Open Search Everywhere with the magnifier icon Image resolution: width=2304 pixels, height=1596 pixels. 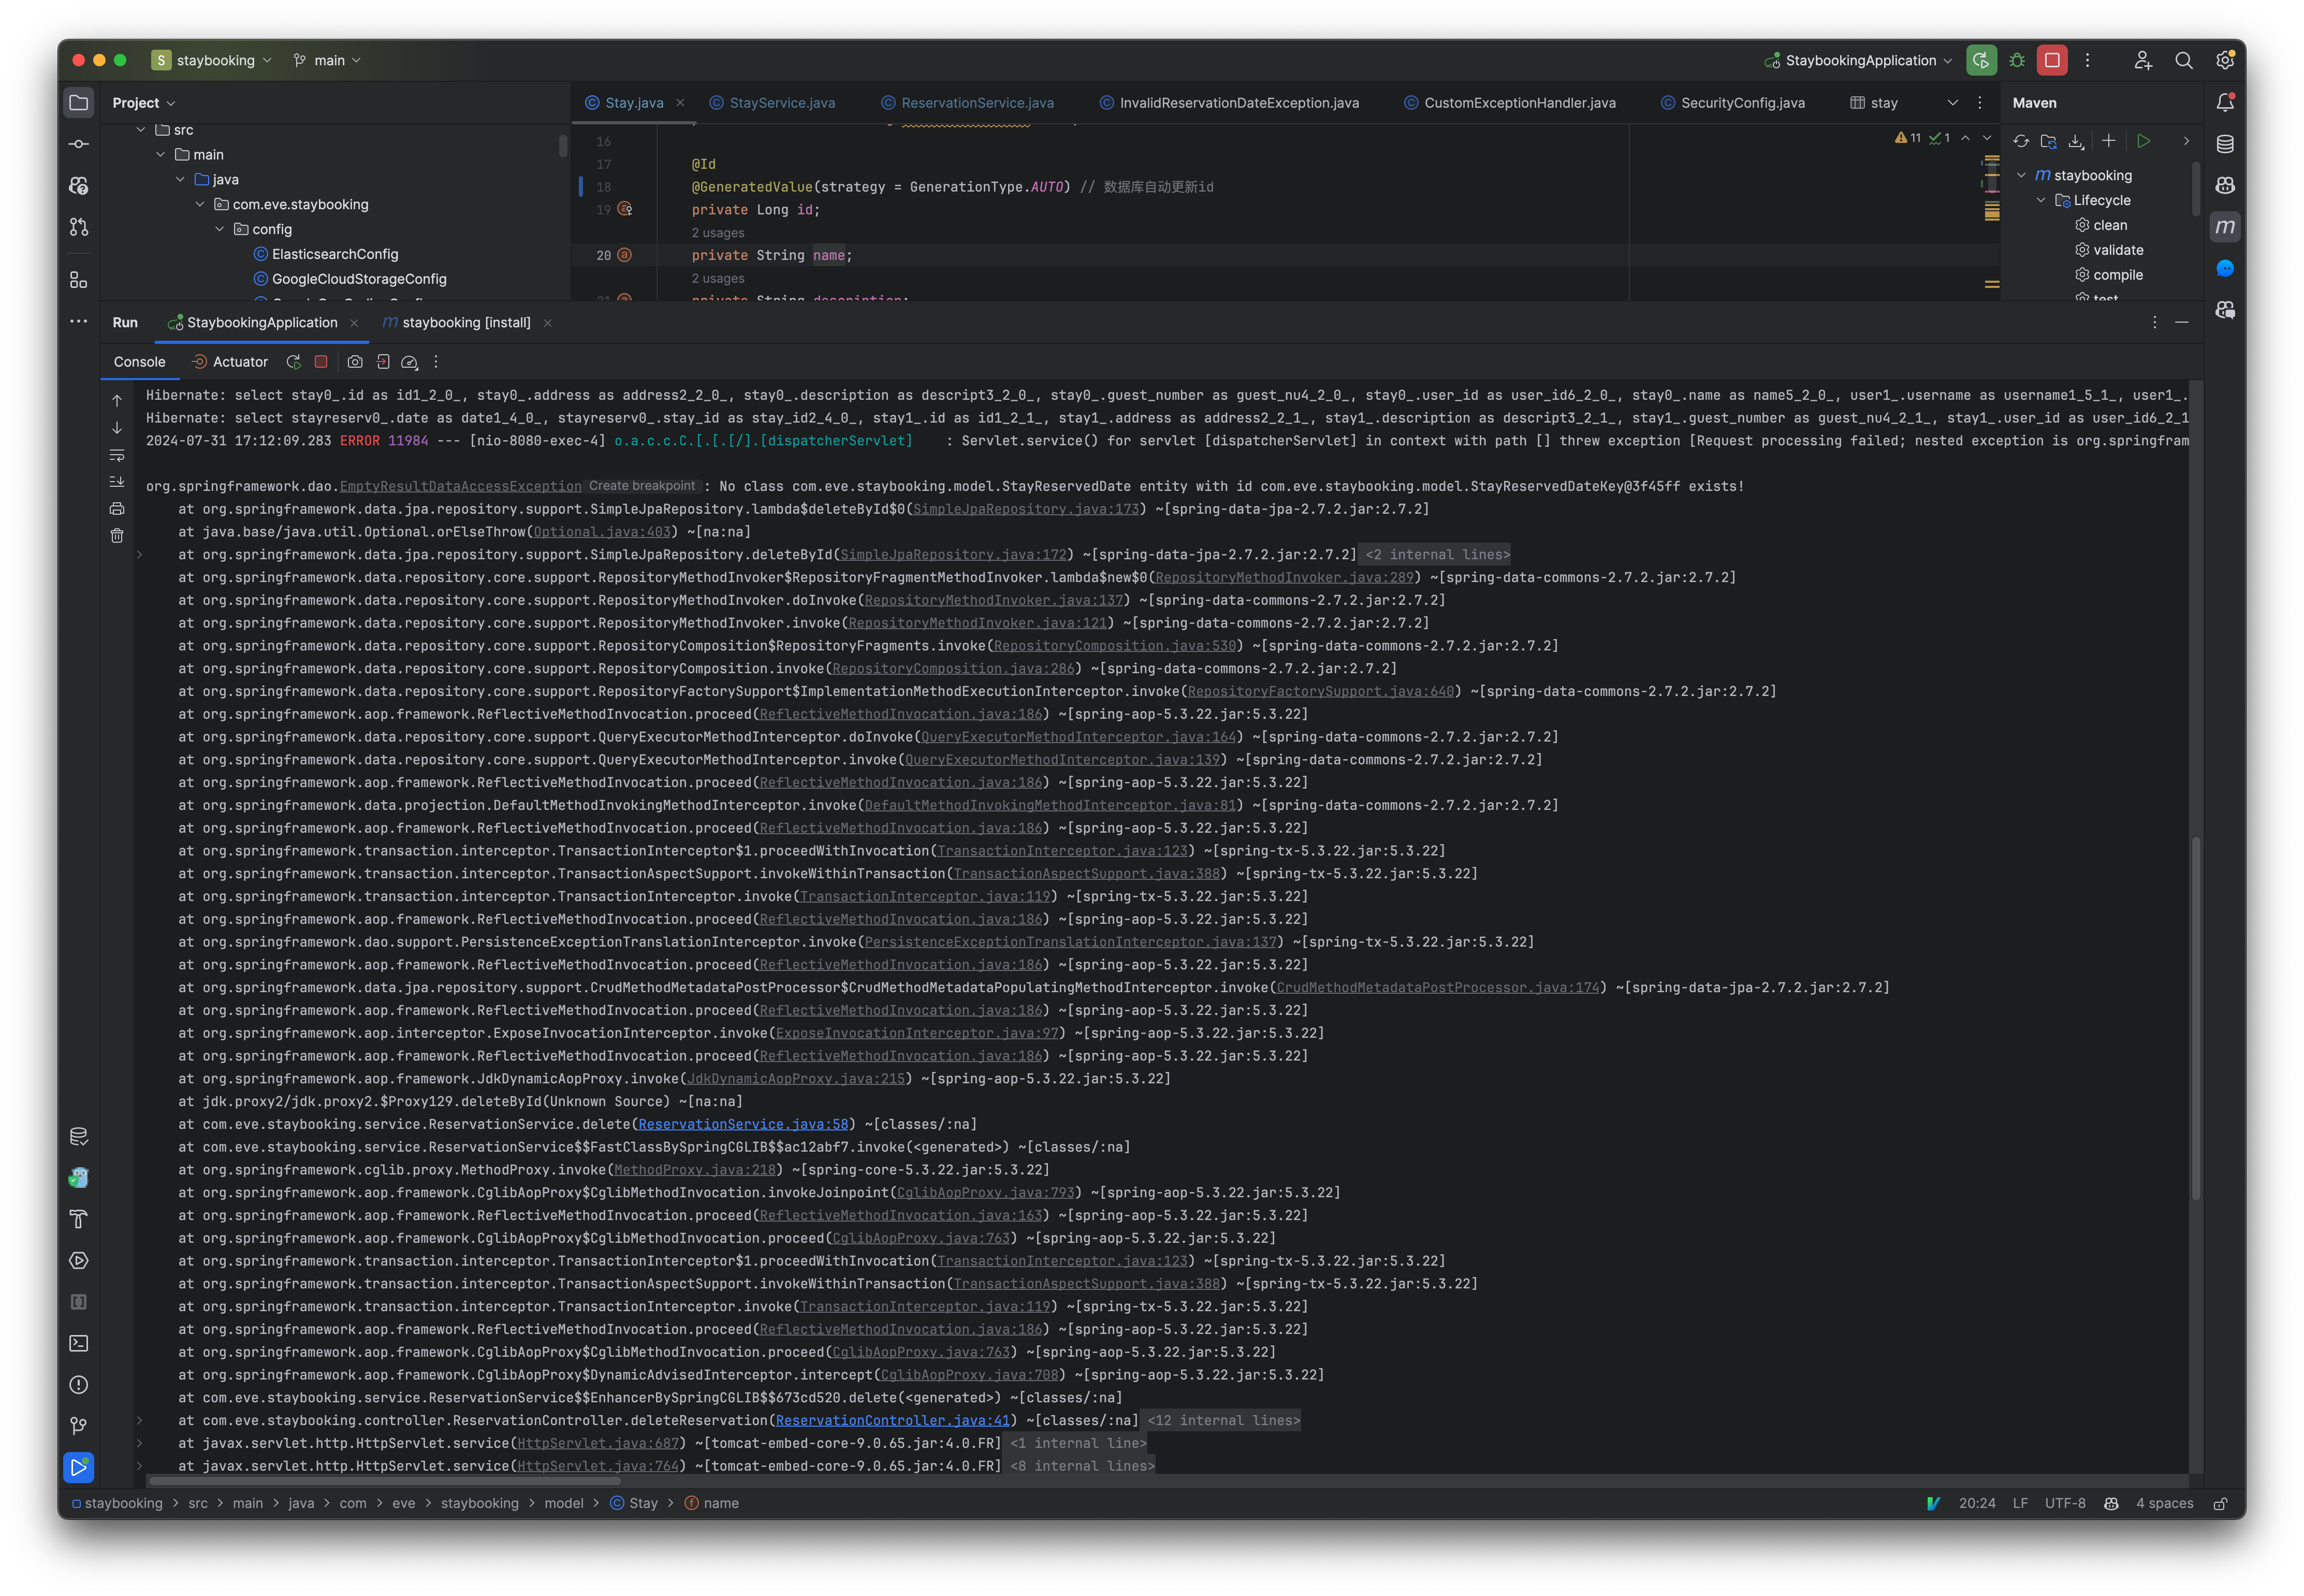(x=2184, y=60)
